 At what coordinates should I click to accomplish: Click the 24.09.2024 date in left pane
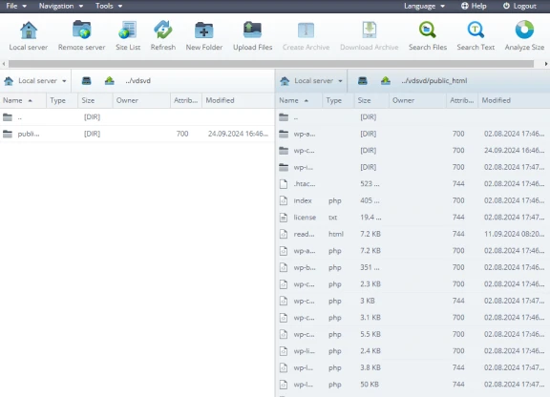tap(238, 134)
